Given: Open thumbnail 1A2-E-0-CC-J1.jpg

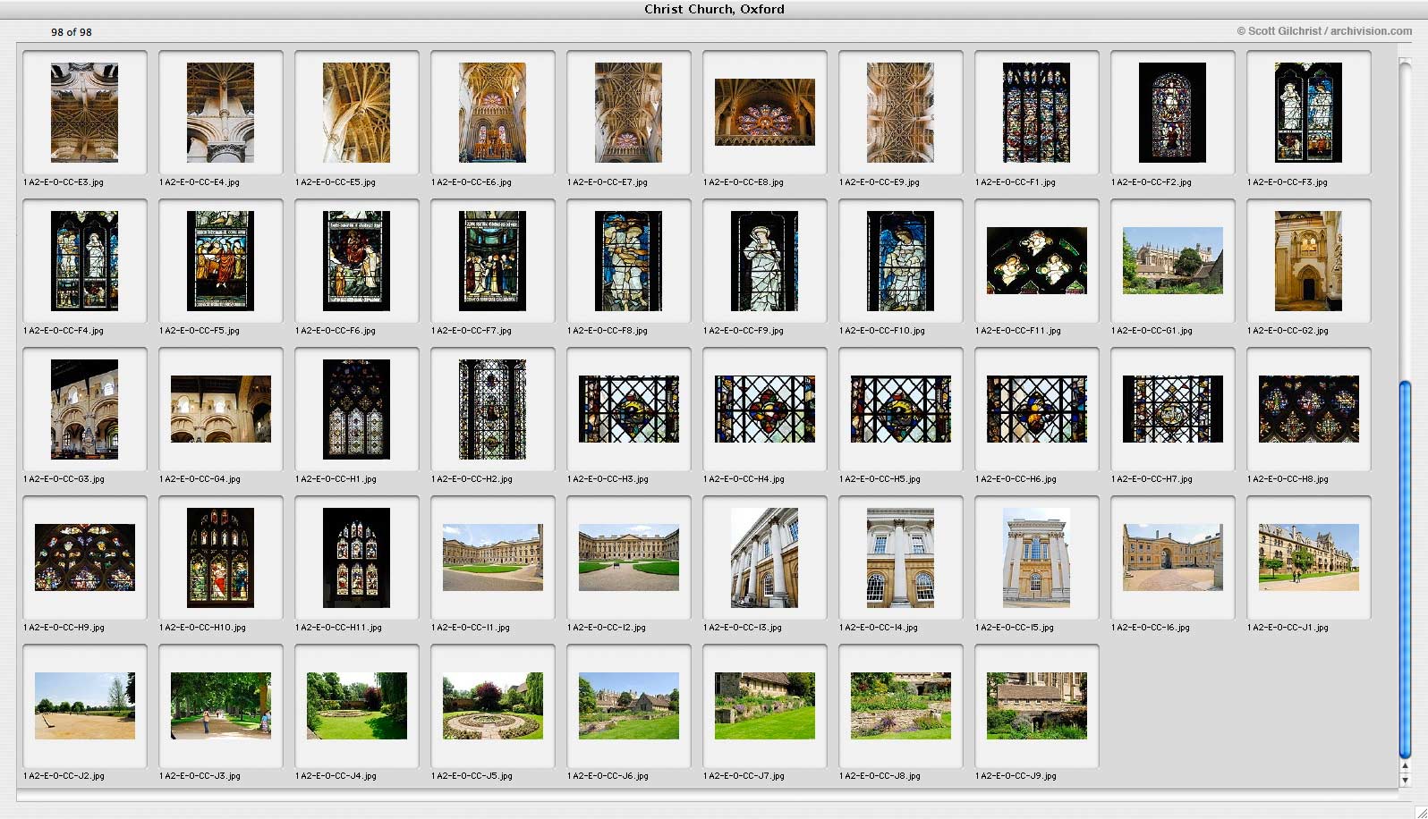Looking at the screenshot, I should tap(1309, 558).
